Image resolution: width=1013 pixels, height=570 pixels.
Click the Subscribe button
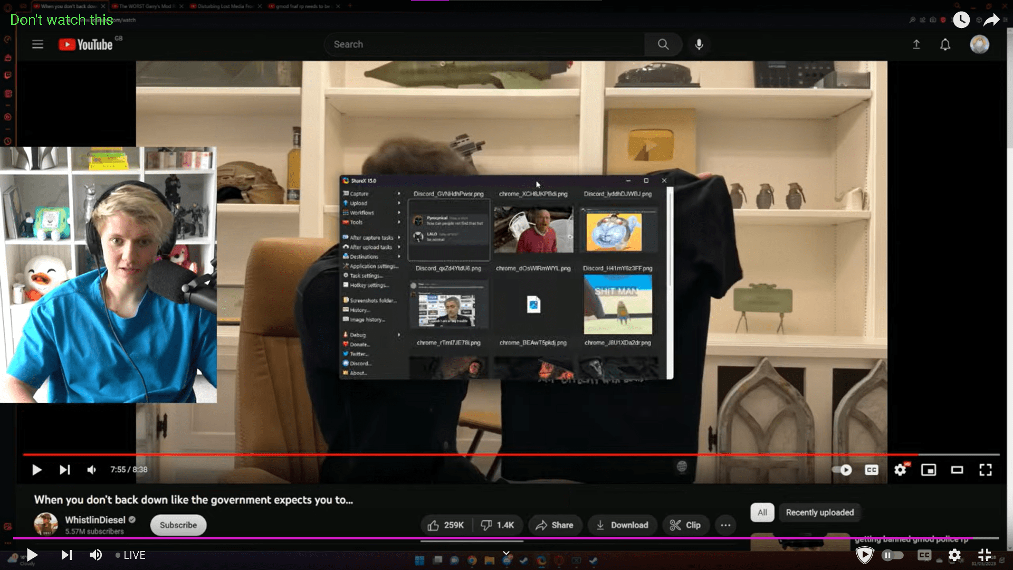[x=178, y=525]
